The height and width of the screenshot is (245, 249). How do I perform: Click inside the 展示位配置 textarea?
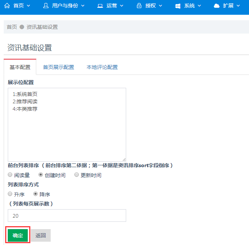(x=67, y=125)
